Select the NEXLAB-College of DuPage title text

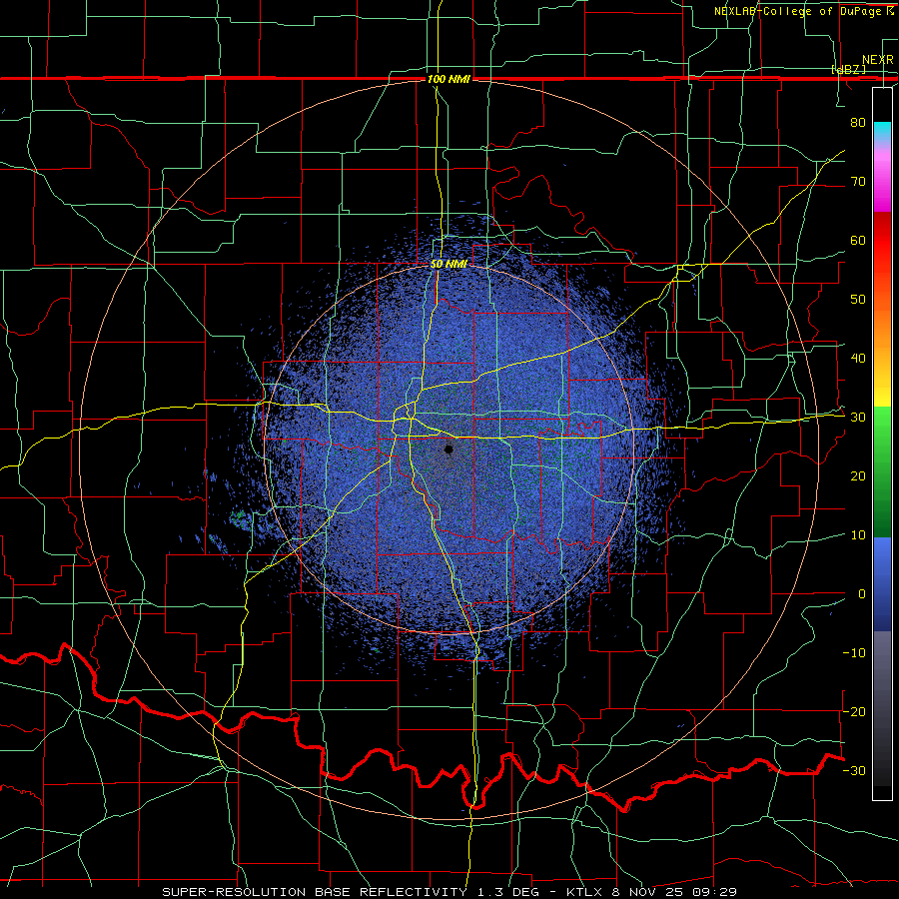point(799,11)
